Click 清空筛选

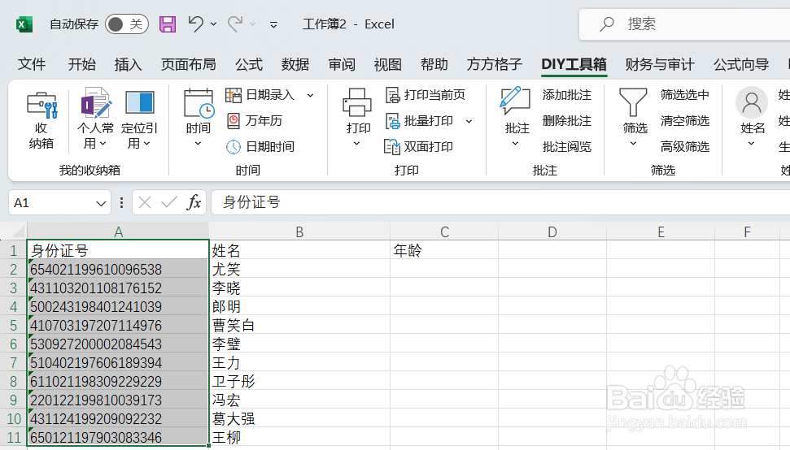pyautogui.click(x=685, y=121)
